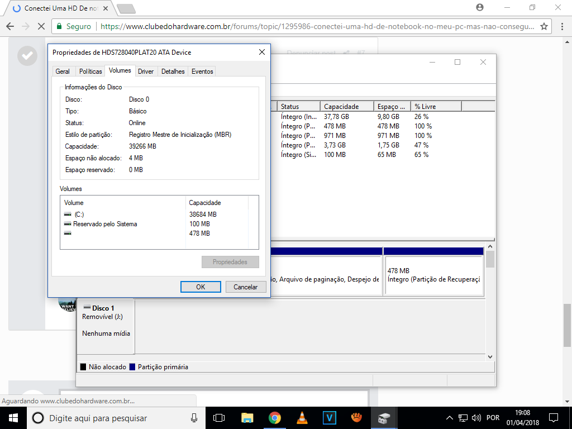Stop loading the page

pyautogui.click(x=41, y=26)
